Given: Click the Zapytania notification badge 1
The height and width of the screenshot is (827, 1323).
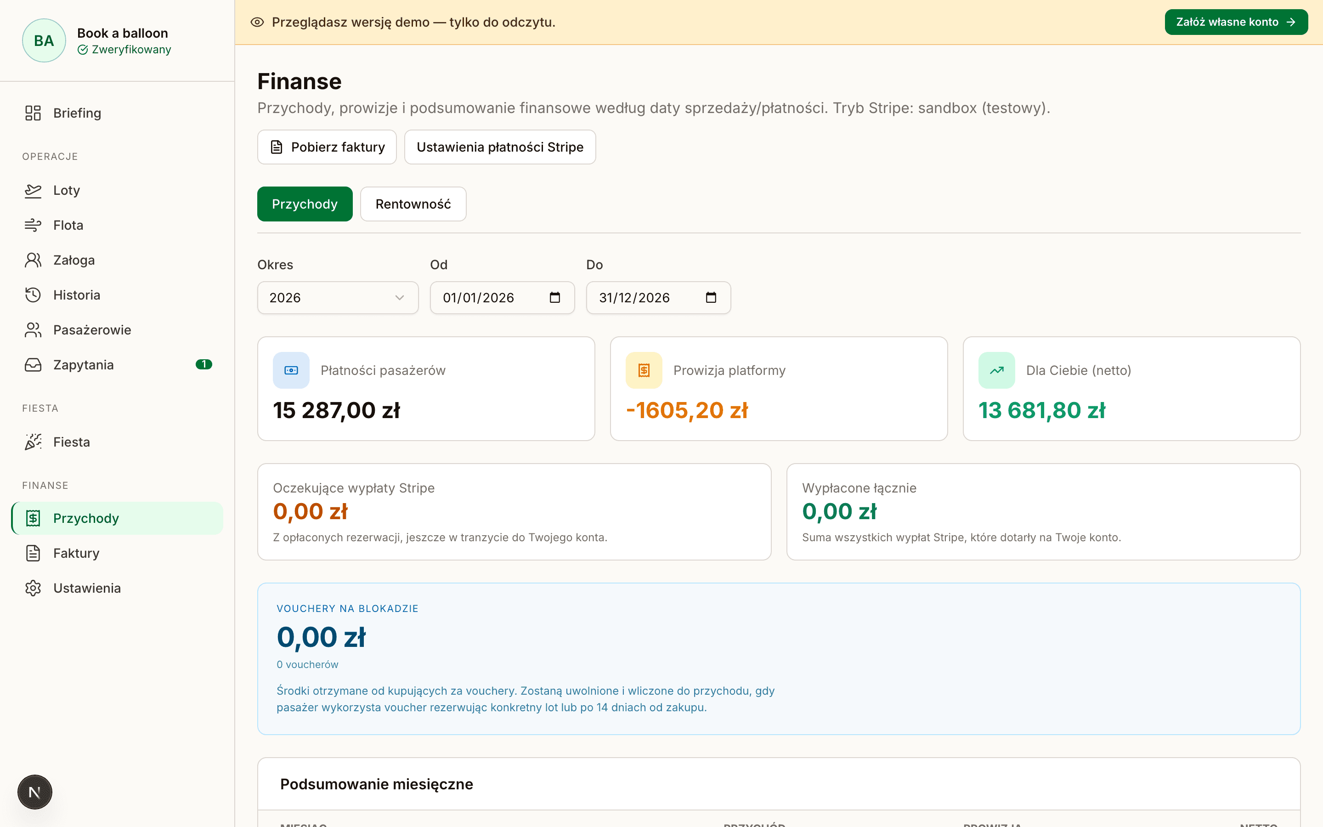Looking at the screenshot, I should pyautogui.click(x=204, y=364).
